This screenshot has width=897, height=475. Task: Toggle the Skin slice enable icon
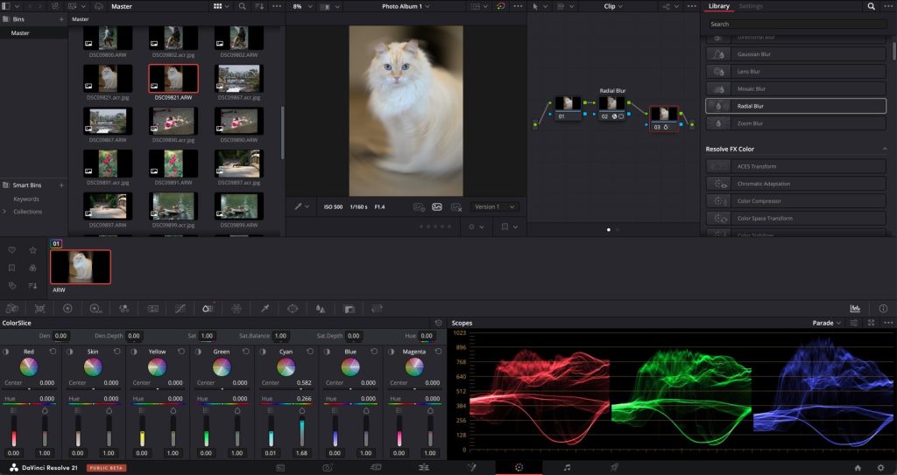(x=71, y=352)
